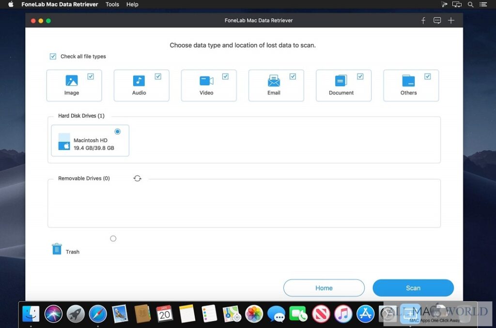This screenshot has height=328, width=496.
Task: Click the 19.4 GB/39.8 GB capacity text
Action: coord(93,148)
